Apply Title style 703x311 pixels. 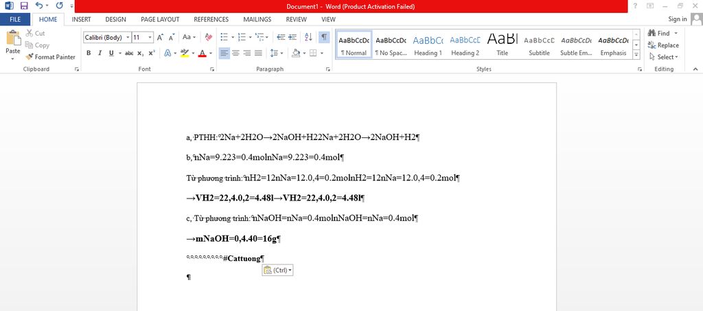[502, 45]
